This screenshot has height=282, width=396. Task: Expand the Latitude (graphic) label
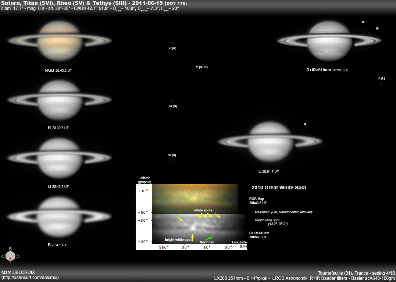(145, 180)
